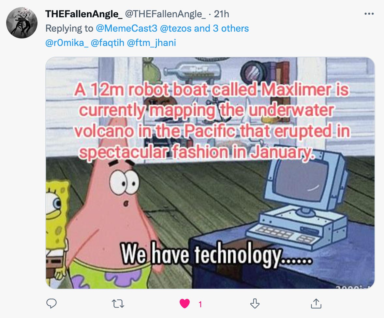Click the like count number 1
Viewport: 384px width, 318px height.
pos(200,304)
